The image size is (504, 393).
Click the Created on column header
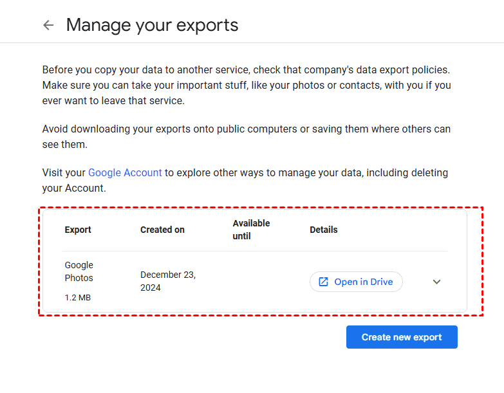click(162, 230)
